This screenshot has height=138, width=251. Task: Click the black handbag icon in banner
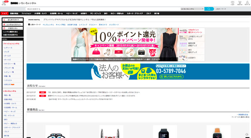click(x=141, y=52)
